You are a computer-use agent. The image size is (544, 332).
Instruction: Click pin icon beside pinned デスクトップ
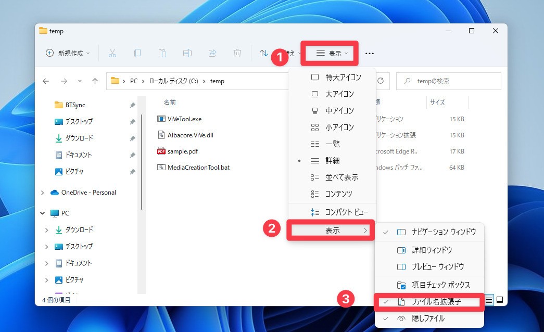coord(132,122)
